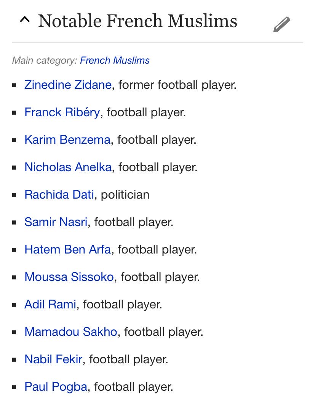This screenshot has width=315, height=406.
Task: Open the Hatem Ben Arfa page
Action: pyautogui.click(x=68, y=249)
